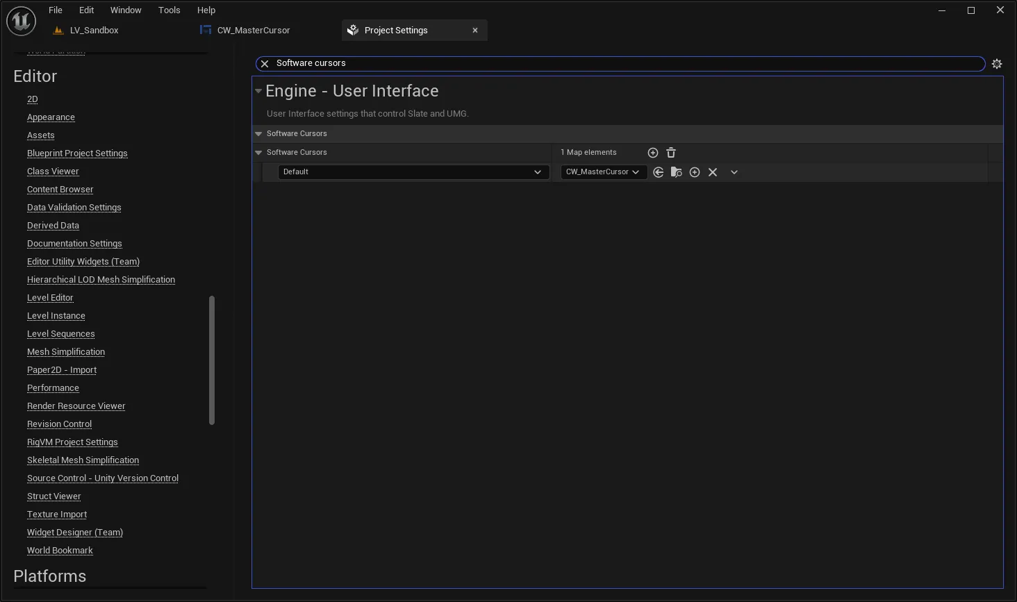This screenshot has width=1017, height=602.
Task: Open Level Instance settings
Action: pos(56,316)
